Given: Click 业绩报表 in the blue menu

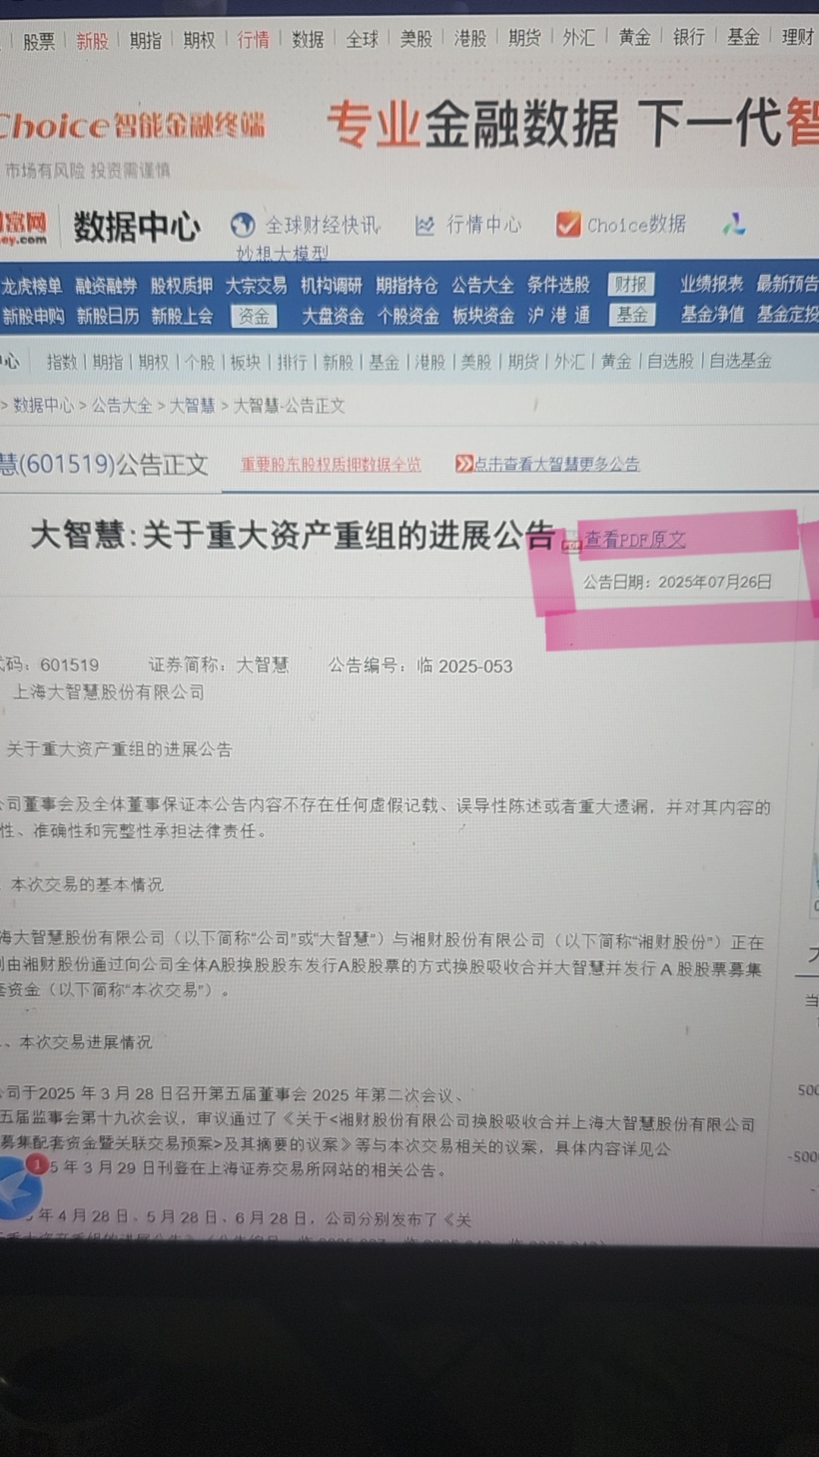Looking at the screenshot, I should (711, 284).
